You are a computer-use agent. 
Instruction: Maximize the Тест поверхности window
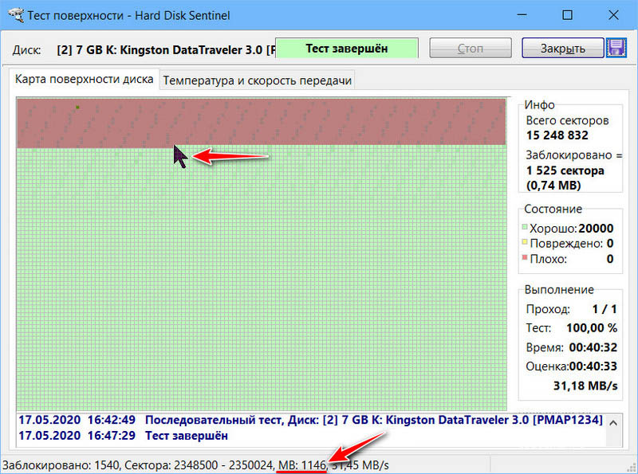(567, 15)
